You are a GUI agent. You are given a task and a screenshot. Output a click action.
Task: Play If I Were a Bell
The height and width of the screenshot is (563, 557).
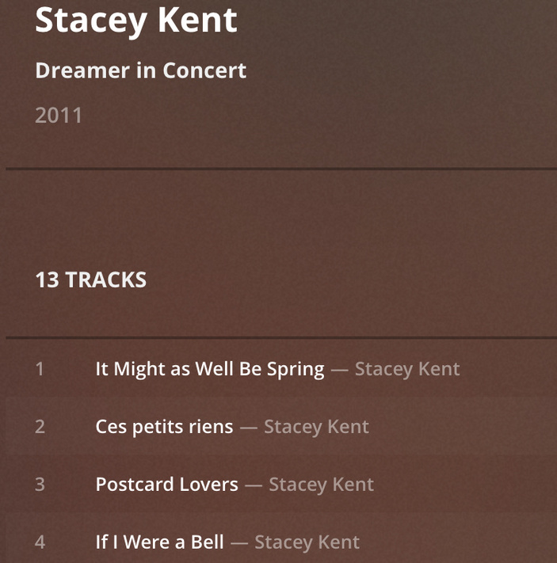tap(159, 542)
